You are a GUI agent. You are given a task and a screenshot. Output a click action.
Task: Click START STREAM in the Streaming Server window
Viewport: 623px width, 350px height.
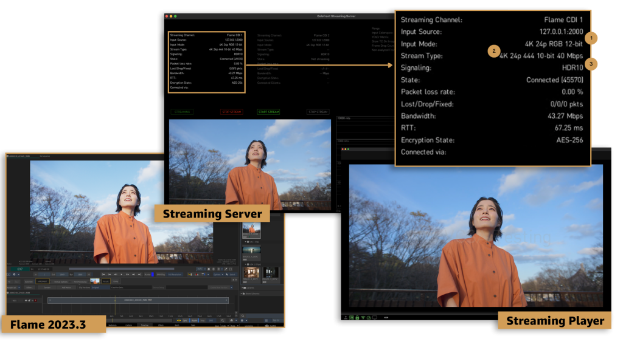point(269,112)
